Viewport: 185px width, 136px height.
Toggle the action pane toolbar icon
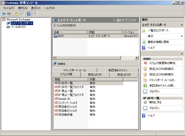click(x=34, y=14)
